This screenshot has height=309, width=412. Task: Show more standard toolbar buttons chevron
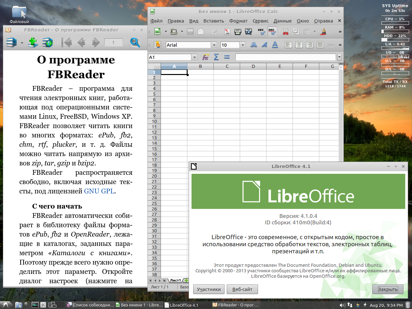click(x=340, y=32)
